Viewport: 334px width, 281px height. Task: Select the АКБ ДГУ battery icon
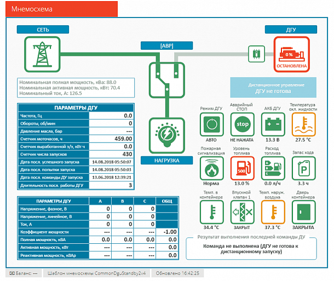[x=273, y=124]
